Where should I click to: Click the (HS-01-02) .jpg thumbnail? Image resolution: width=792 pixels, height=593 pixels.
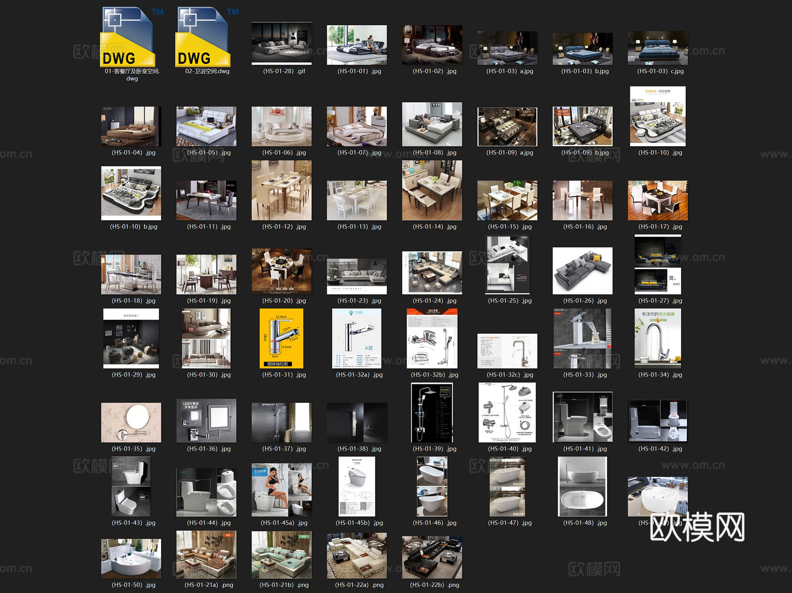point(432,45)
